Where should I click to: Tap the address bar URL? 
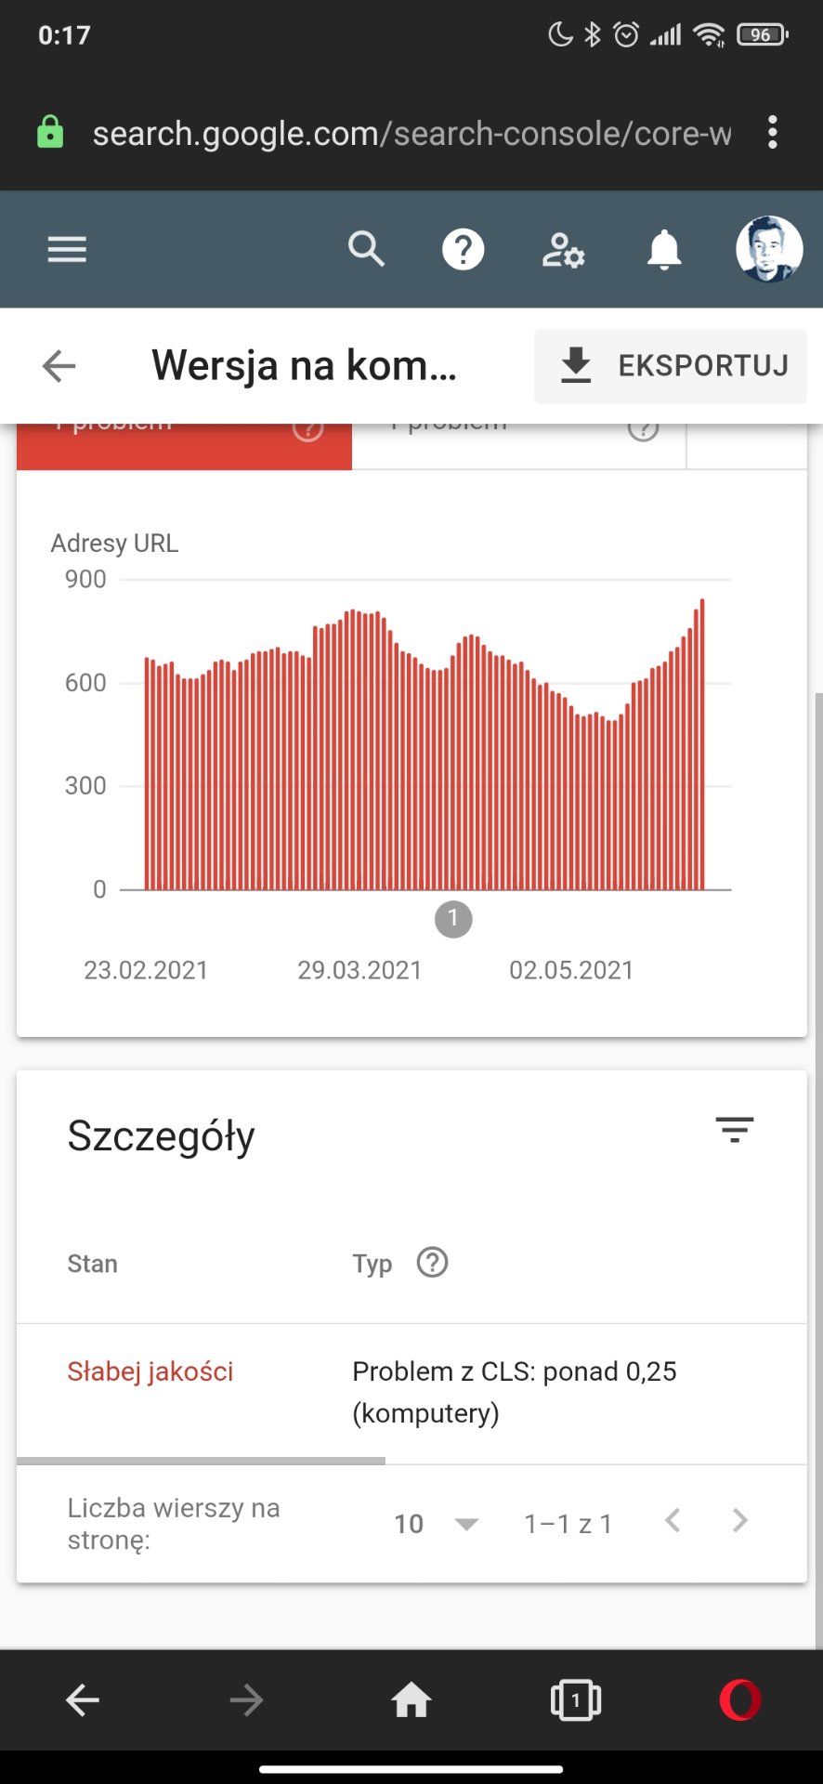click(411, 134)
